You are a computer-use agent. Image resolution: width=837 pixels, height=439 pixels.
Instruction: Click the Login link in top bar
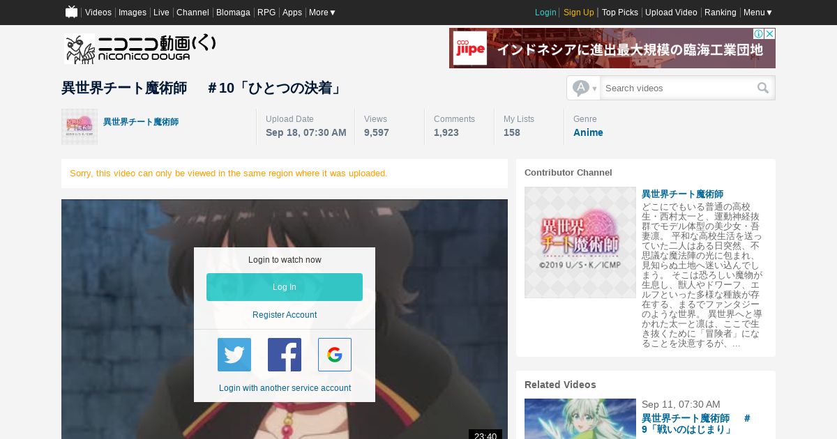[x=545, y=13]
